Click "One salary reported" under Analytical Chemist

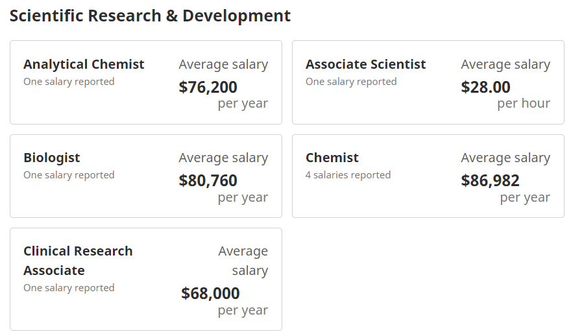69,82
